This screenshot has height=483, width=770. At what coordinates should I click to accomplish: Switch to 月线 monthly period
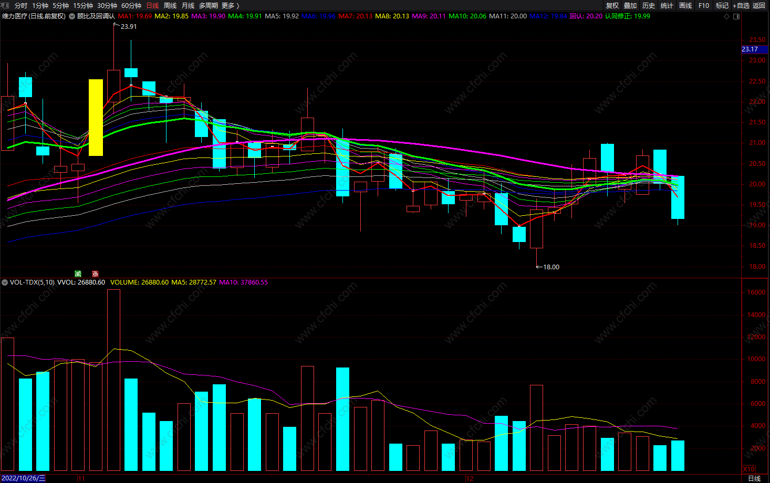pyautogui.click(x=188, y=5)
